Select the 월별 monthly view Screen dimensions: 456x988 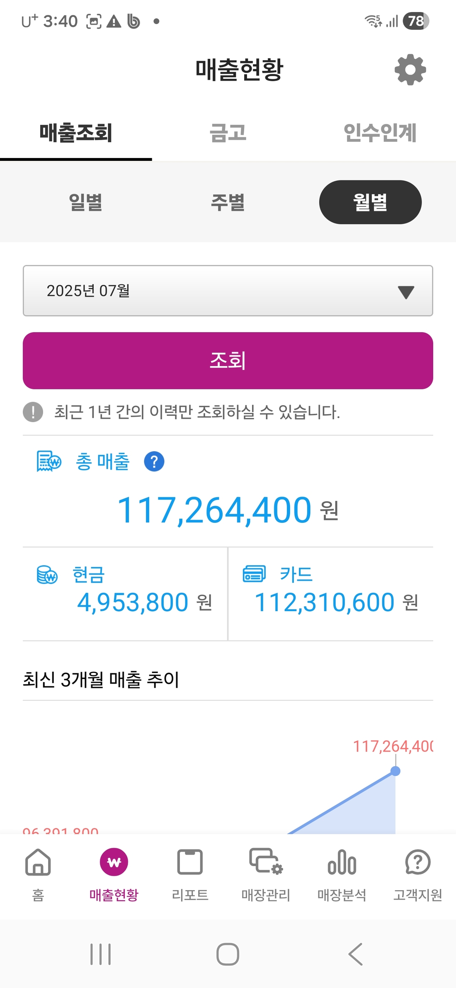click(x=370, y=202)
